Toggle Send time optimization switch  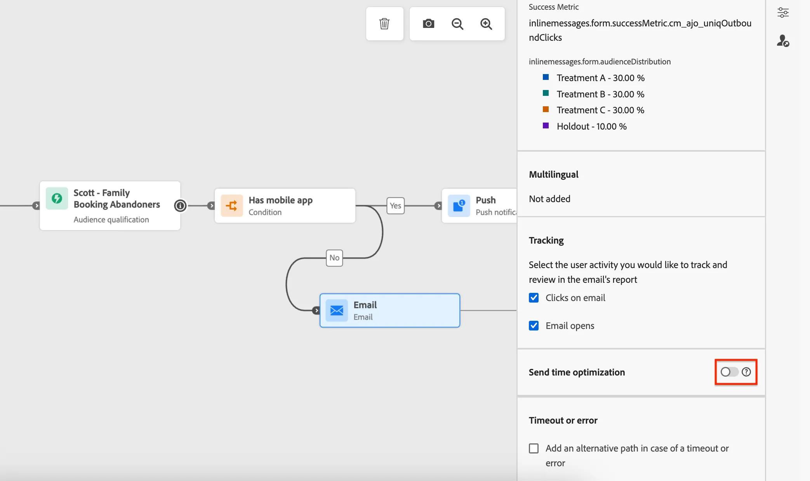tap(729, 372)
